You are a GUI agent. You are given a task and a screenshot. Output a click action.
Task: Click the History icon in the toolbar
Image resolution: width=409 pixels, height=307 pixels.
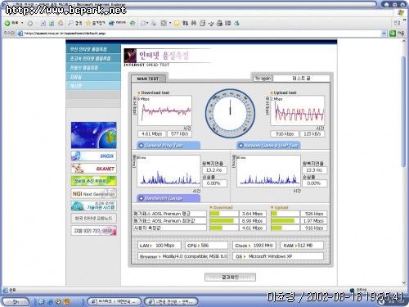point(133,24)
